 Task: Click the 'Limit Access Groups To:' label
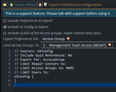tap(21, 45)
